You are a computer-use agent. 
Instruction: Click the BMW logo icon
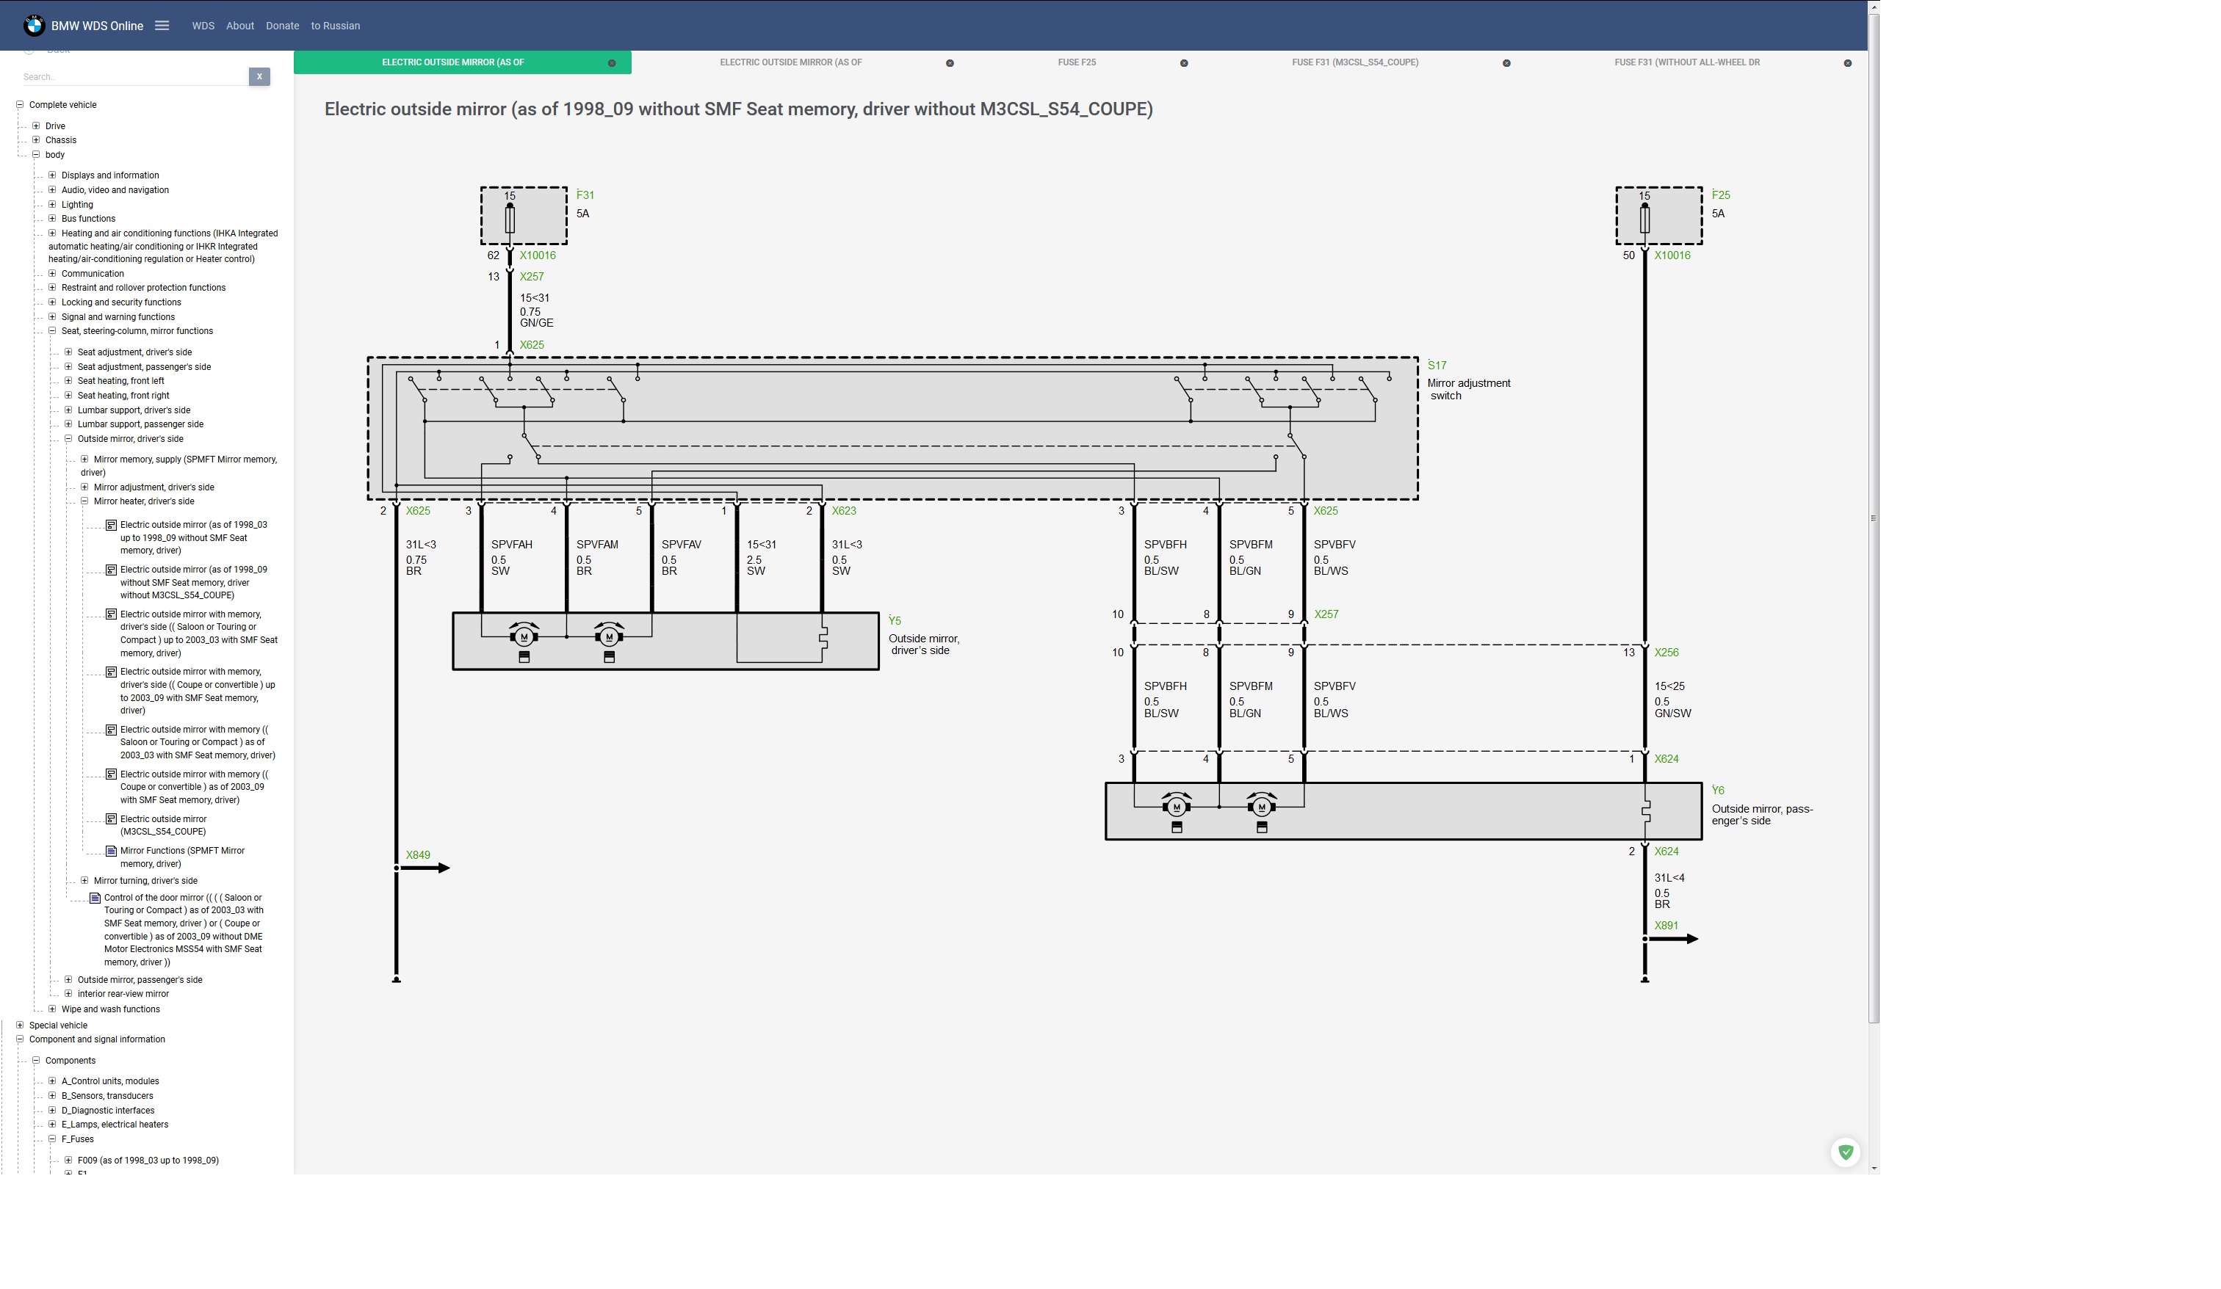point(35,26)
